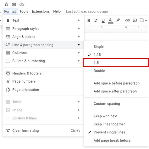This screenshot has height=149, width=149.
Task: Open the Tools menu
Action: click(24, 11)
